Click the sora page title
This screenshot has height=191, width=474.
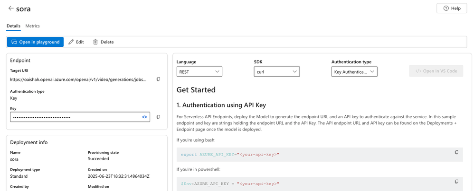[23, 9]
